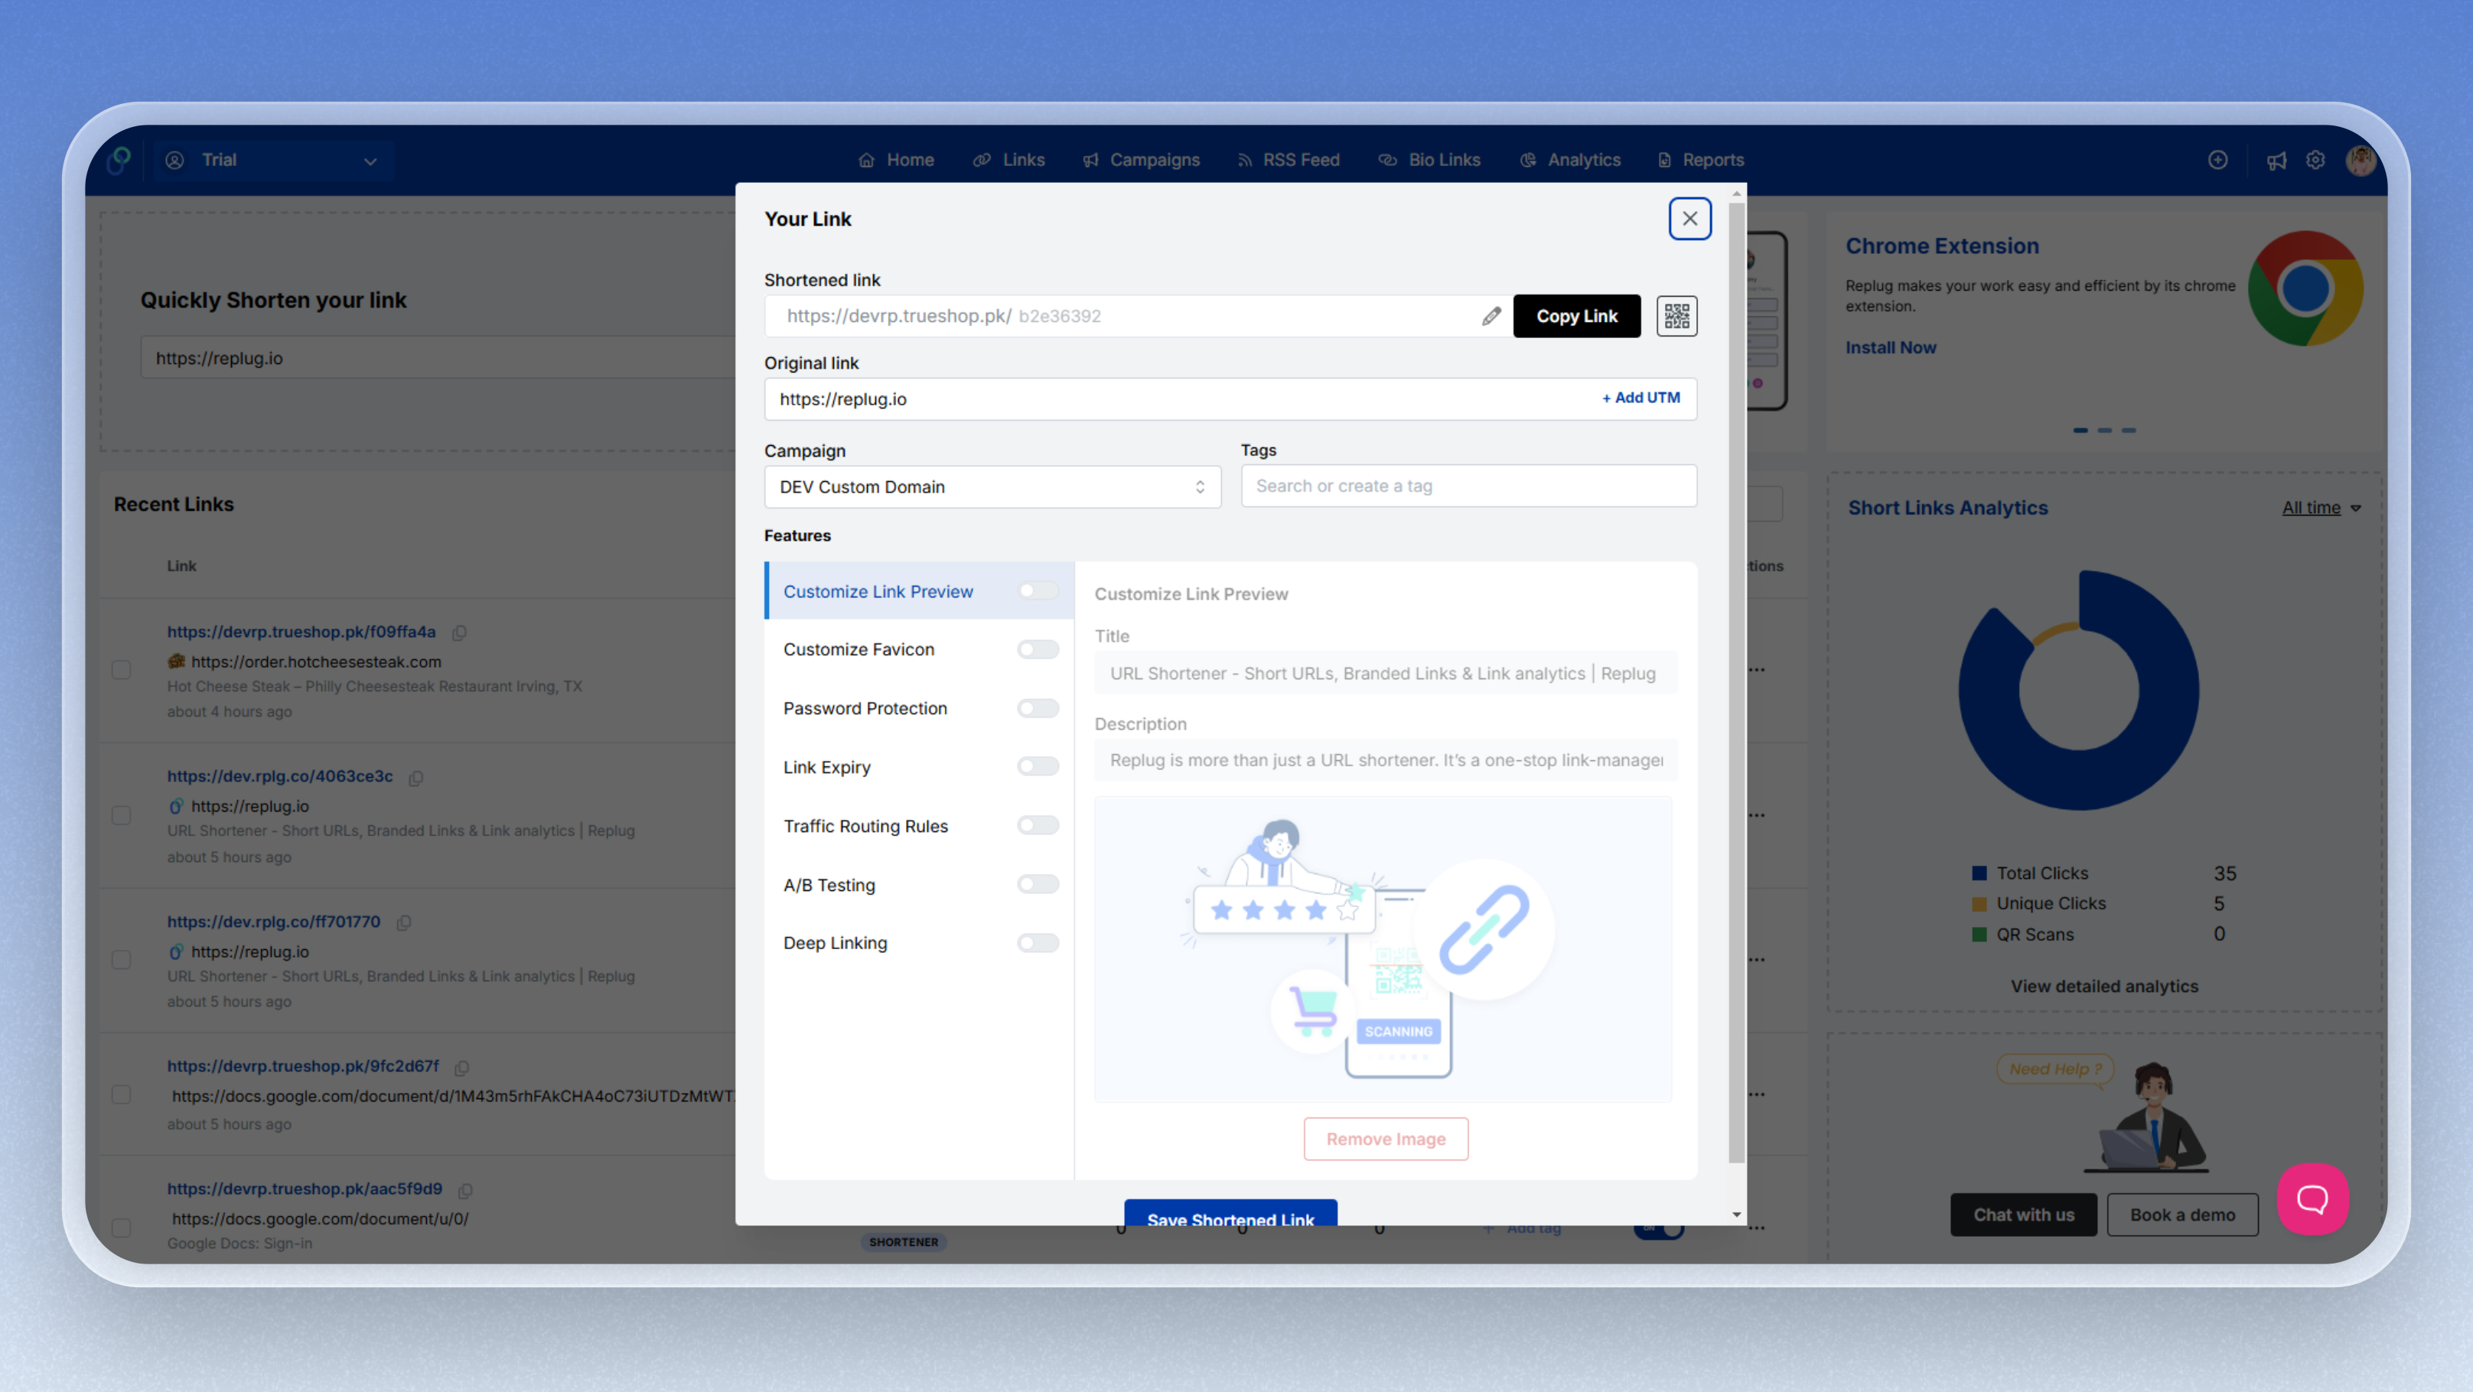Open the megaphone announcements icon
Image resolution: width=2473 pixels, height=1392 pixels.
tap(2276, 160)
